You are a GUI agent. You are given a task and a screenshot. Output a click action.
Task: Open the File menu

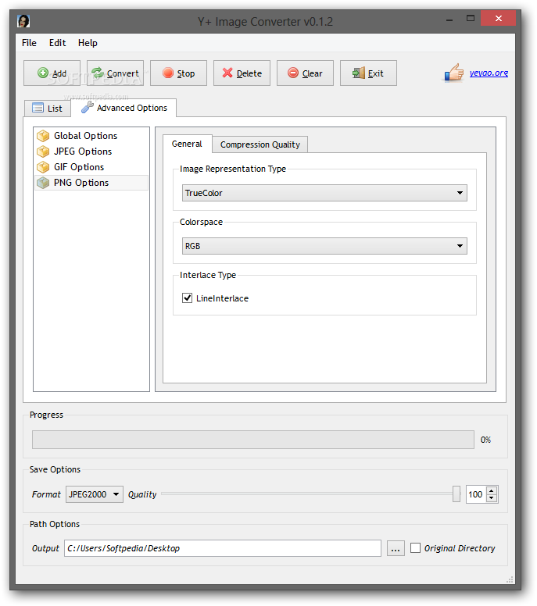tap(29, 43)
